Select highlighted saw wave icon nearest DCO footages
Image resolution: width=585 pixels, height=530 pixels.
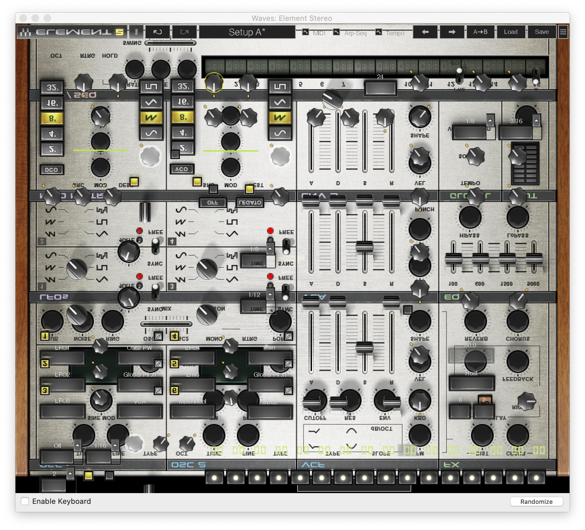click(x=151, y=118)
